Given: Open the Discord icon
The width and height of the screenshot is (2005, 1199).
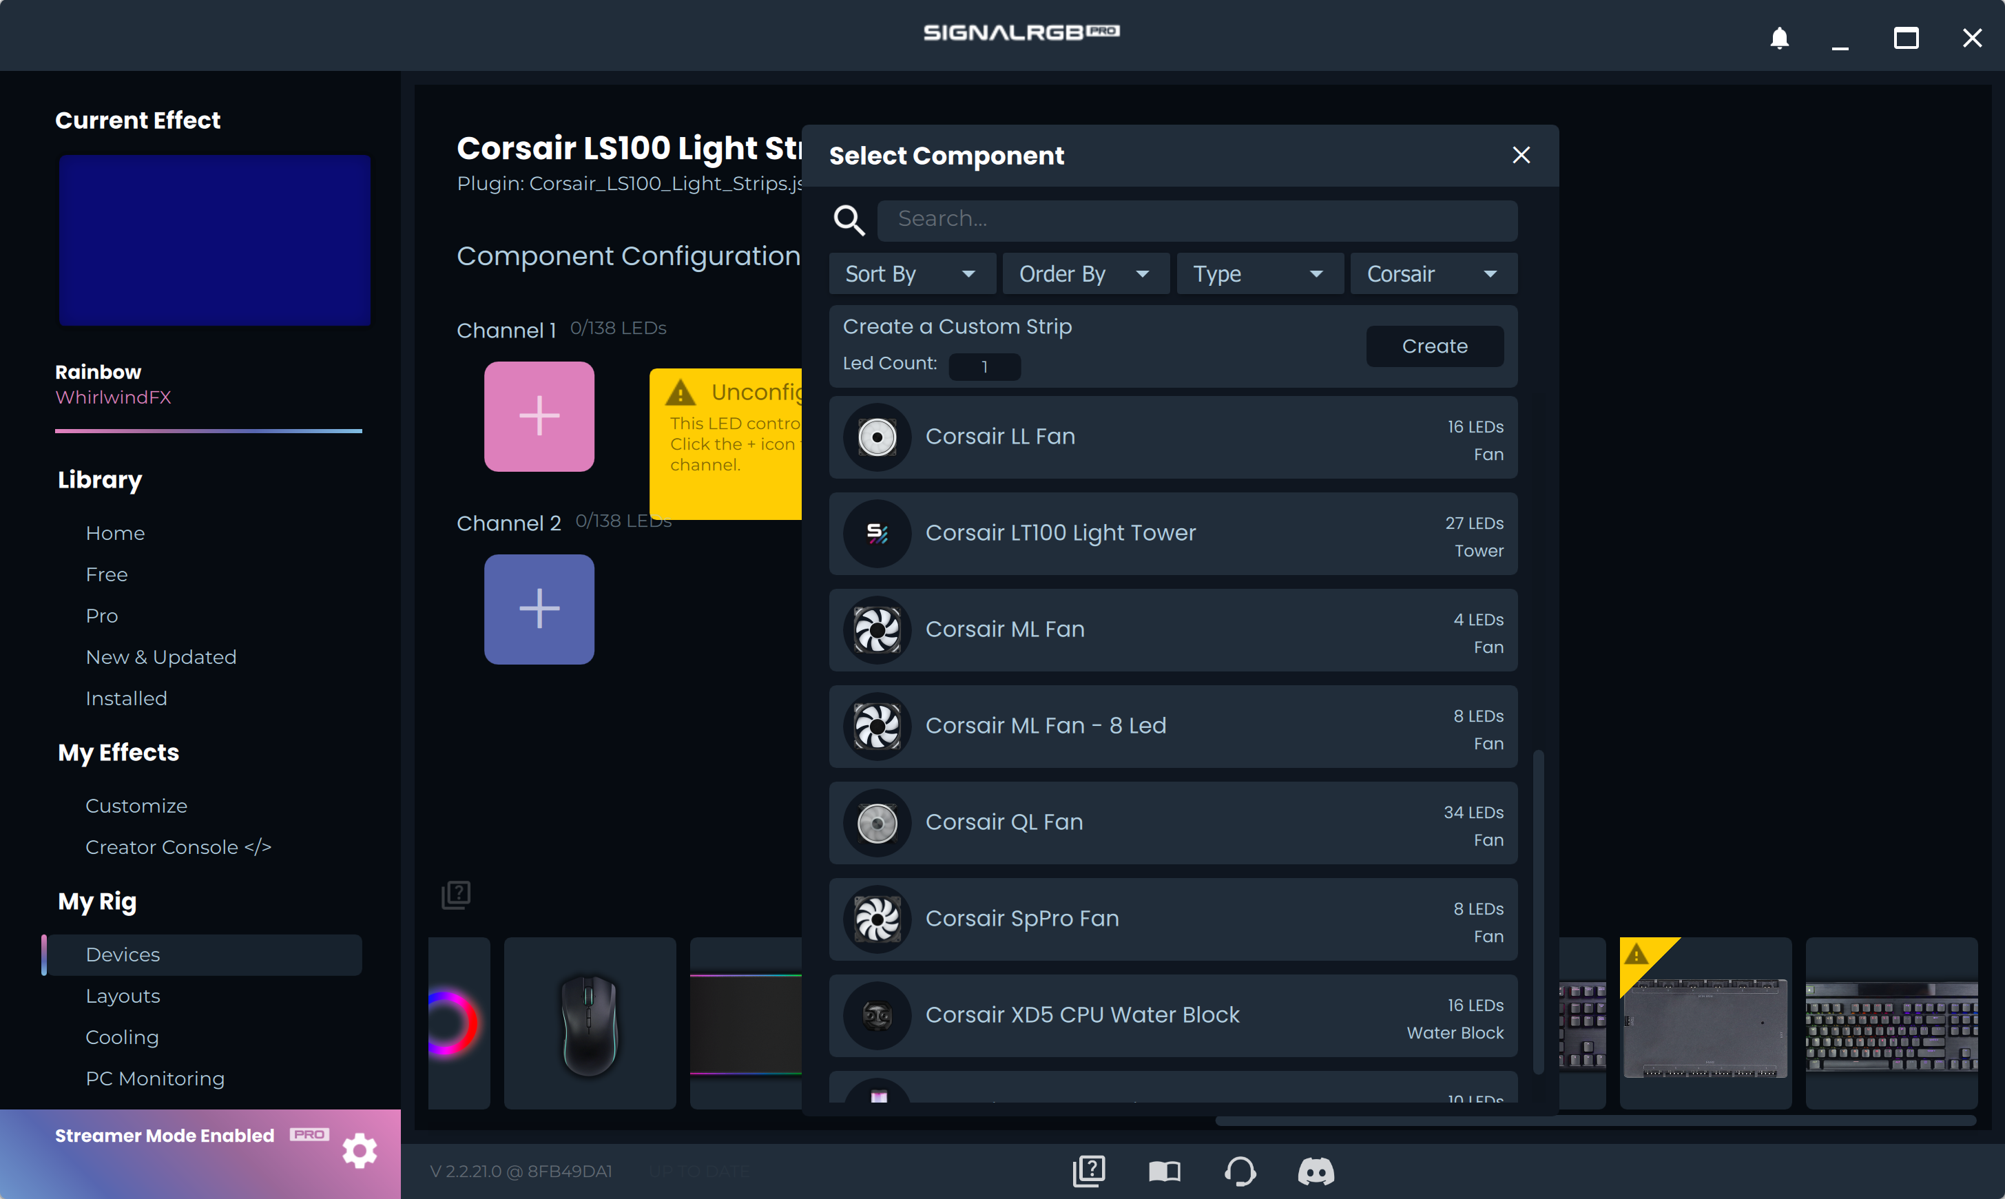Looking at the screenshot, I should 1315,1171.
